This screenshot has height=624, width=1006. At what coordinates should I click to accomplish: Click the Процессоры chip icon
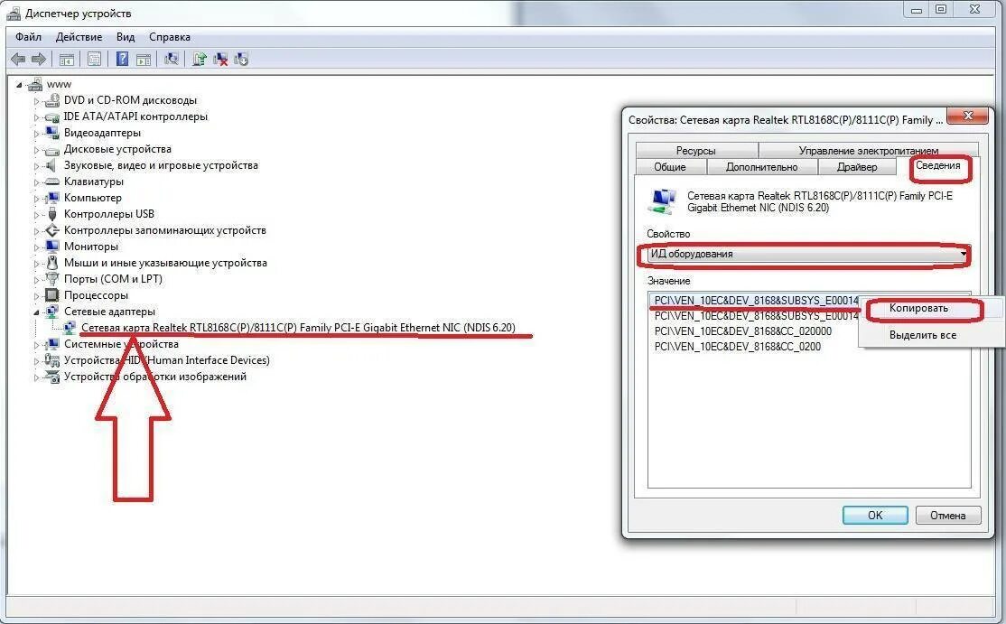click(x=52, y=295)
